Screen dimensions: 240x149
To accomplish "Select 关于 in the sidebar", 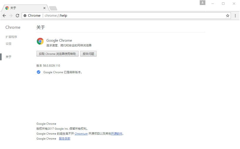I will (x=8, y=57).
